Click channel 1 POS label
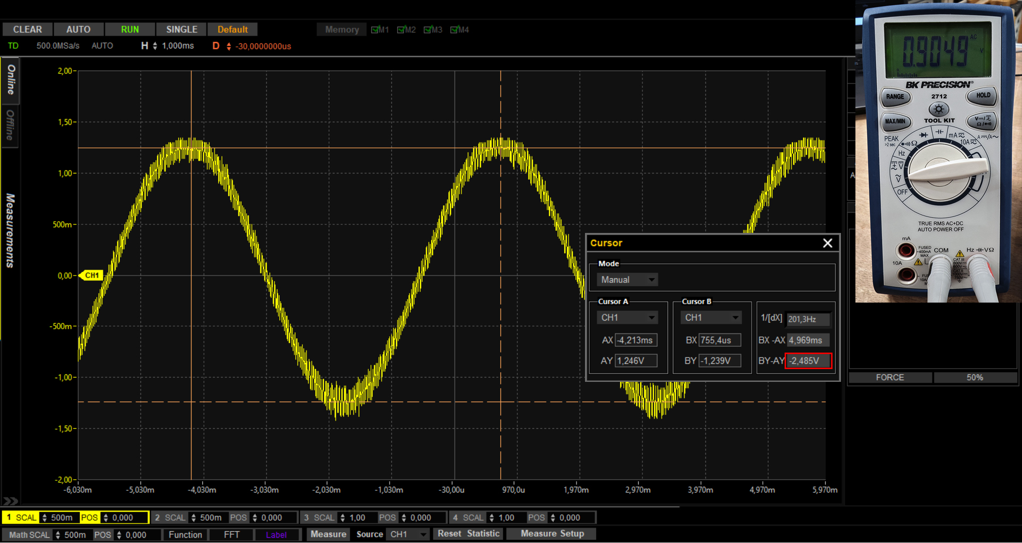 (x=89, y=517)
